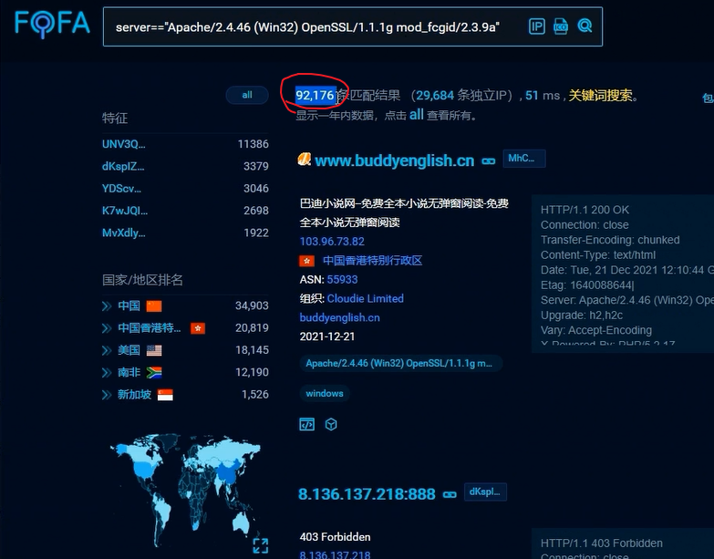Expand the world map to fullscreen
Screen dimensions: 714x559
tap(261, 545)
